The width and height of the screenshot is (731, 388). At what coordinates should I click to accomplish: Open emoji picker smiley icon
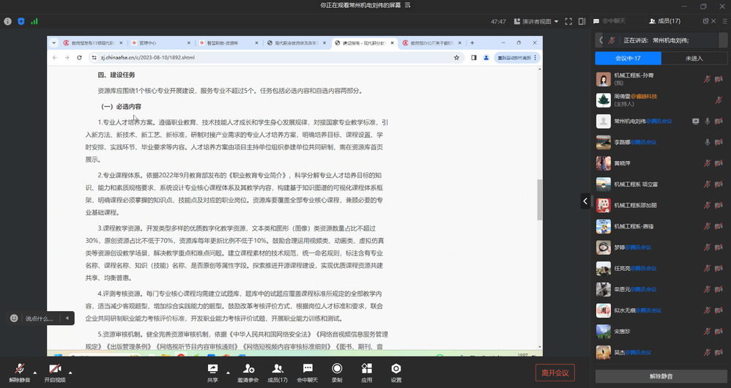[x=15, y=318]
